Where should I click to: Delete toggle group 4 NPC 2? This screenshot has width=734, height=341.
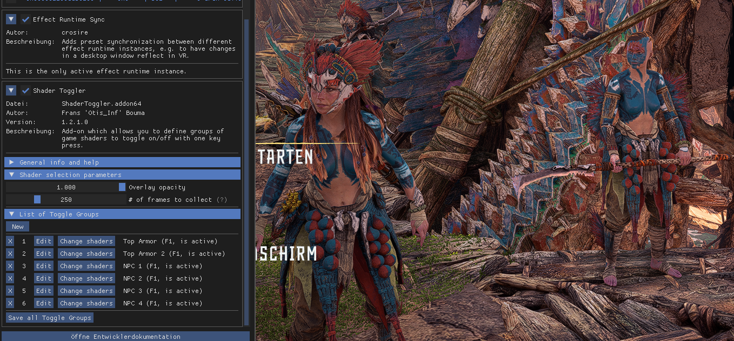click(10, 278)
